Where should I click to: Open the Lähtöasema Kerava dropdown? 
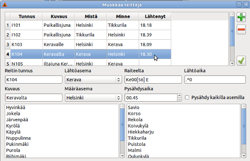click(x=93, y=79)
